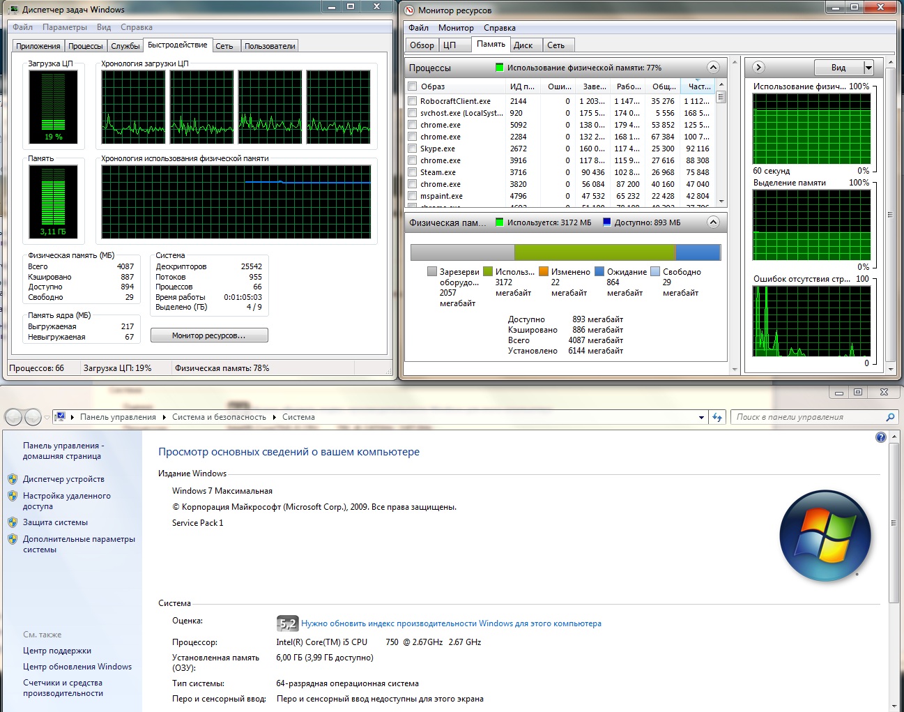Viewport: 904px width, 712px height.
Task: Click the System window vertical scrollbar
Action: 894,571
